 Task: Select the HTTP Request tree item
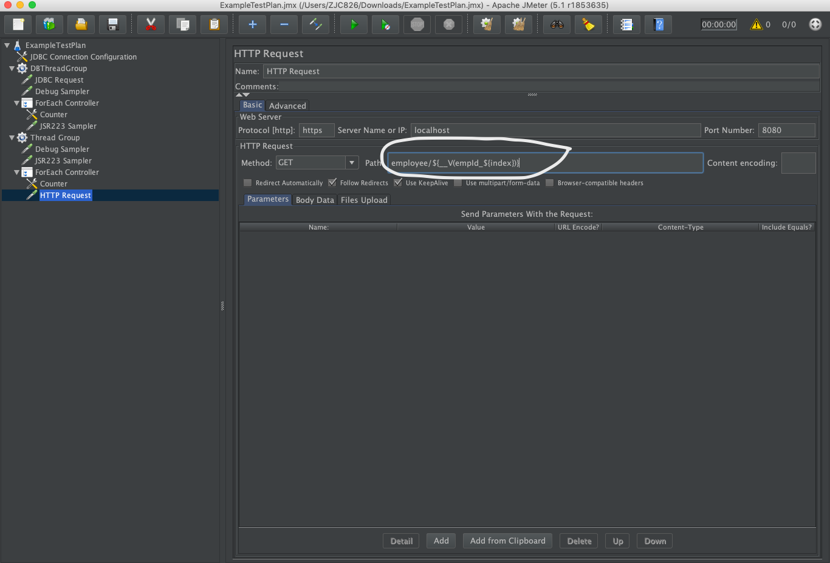[x=66, y=195]
